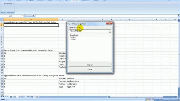Switch to the Sheet2 tab
180x101 pixels.
pos(22,97)
